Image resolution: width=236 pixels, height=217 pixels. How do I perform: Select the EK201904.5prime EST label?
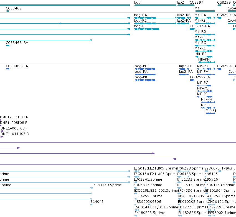pos(220,191)
